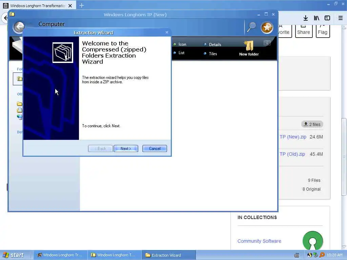Open the browser hamburger menu
347x260 pixels.
(341, 18)
